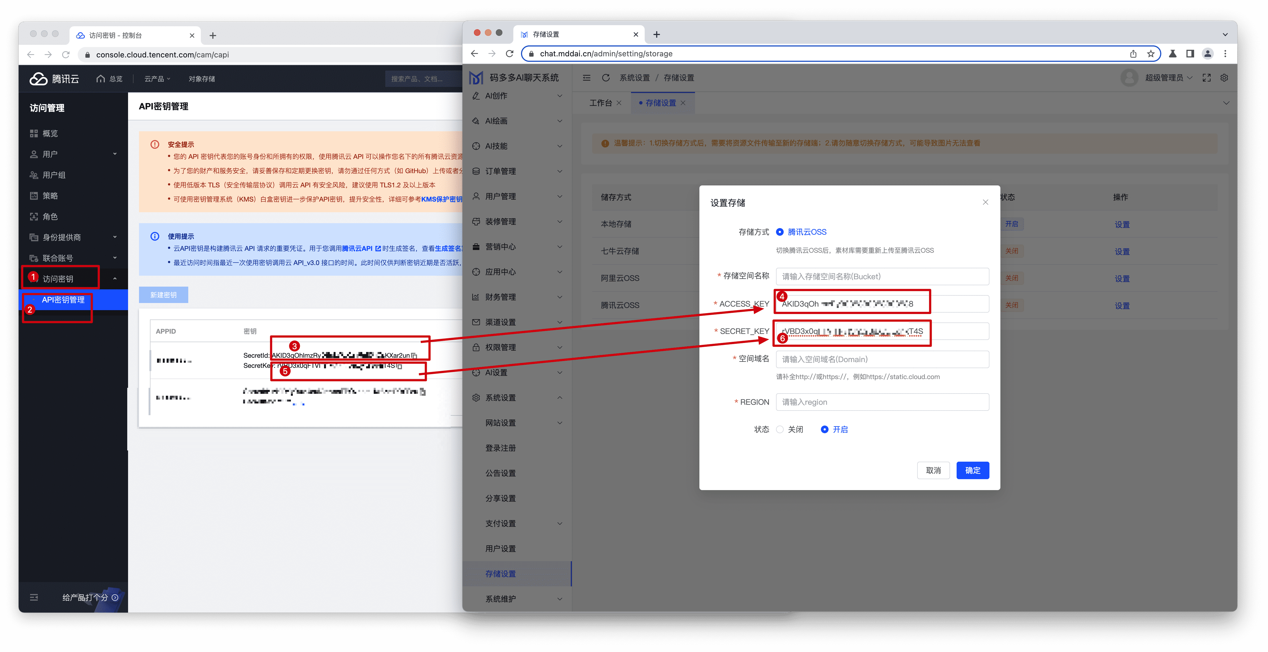1268x652 pixels.
Task: Confirm the dialog with 确定
Action: (972, 470)
